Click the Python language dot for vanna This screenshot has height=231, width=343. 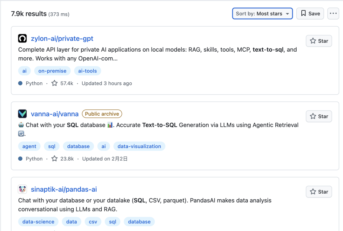pos(20,158)
